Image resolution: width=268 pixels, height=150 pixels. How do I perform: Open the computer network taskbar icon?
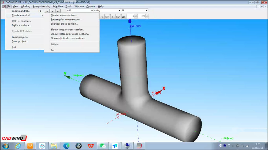(x=127, y=146)
